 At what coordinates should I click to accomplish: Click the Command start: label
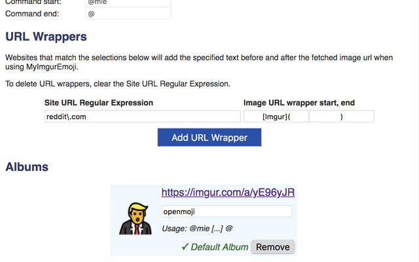pos(33,3)
